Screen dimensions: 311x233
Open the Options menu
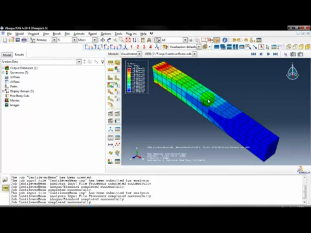pyautogui.click(x=106, y=34)
